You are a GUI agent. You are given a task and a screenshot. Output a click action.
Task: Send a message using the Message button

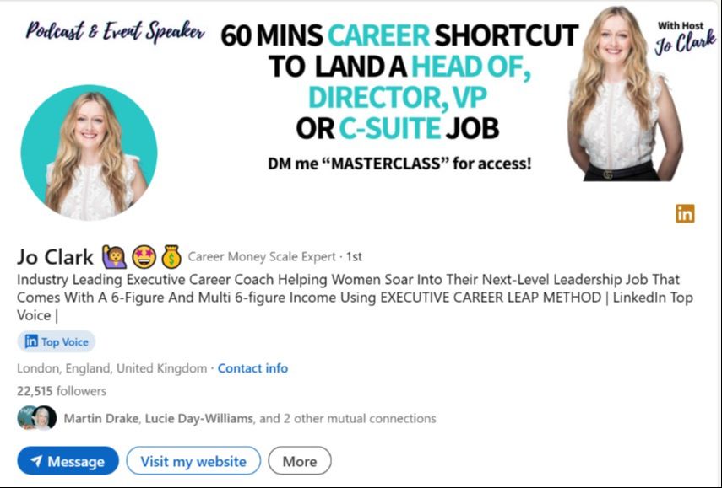click(x=68, y=461)
